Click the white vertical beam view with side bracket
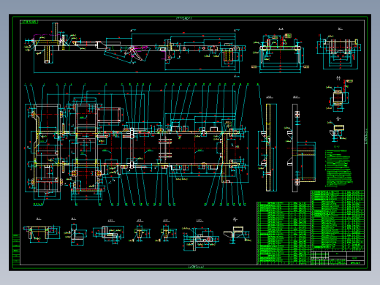Screen dimensions: 380x285 (x=300, y=148)
